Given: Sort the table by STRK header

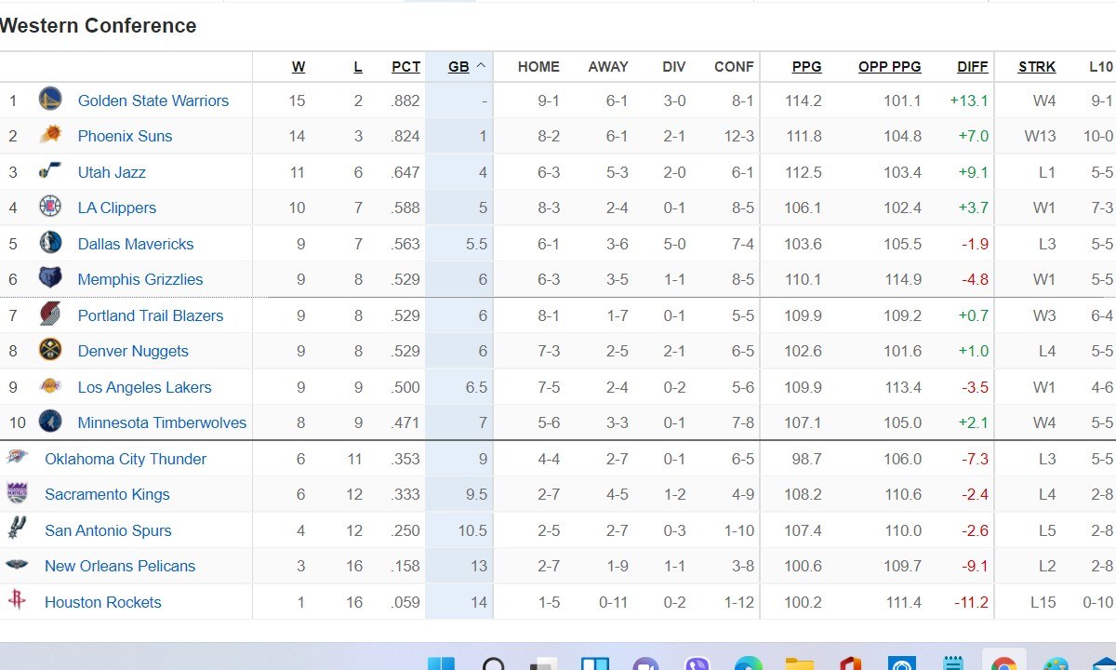Looking at the screenshot, I should 1036,67.
